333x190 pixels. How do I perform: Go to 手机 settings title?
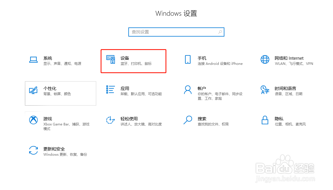coord(202,58)
